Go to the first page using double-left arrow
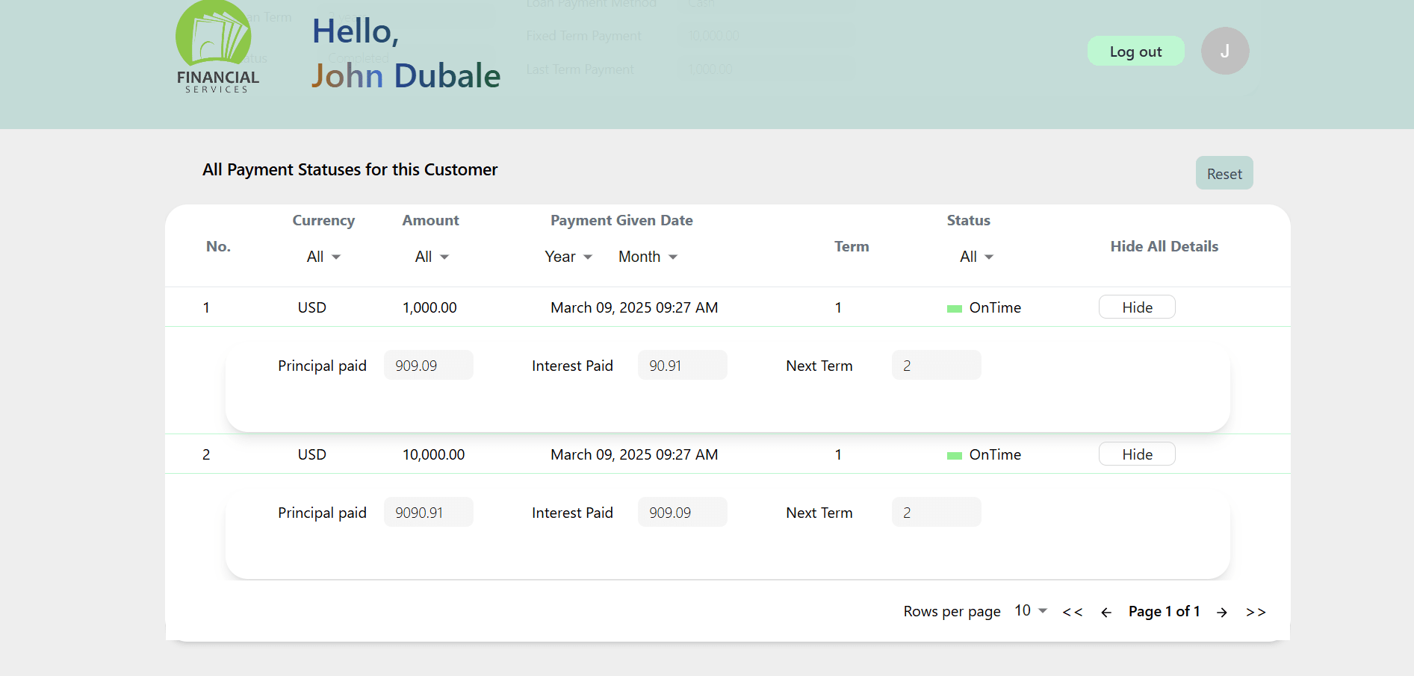Image resolution: width=1414 pixels, height=676 pixels. (x=1073, y=611)
